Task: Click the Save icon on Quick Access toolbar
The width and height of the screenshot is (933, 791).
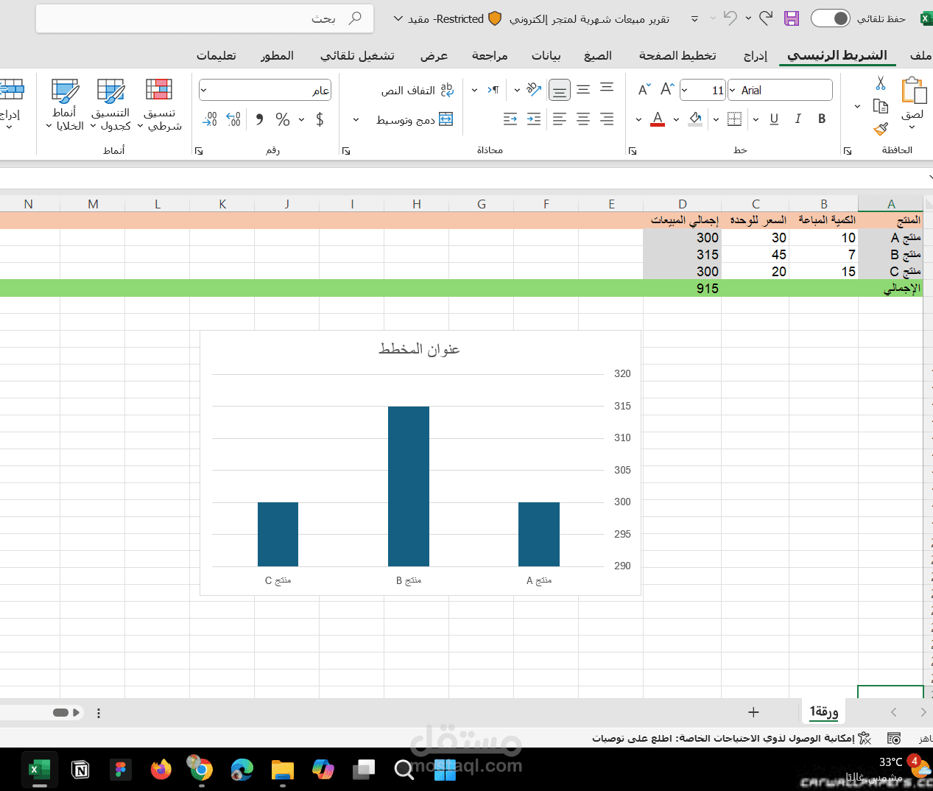Action: [792, 18]
